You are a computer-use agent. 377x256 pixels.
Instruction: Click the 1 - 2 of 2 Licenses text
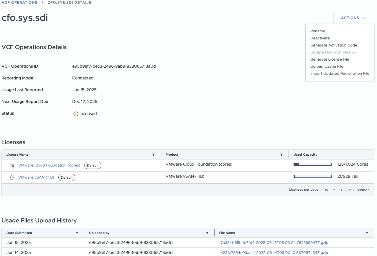[355, 190]
